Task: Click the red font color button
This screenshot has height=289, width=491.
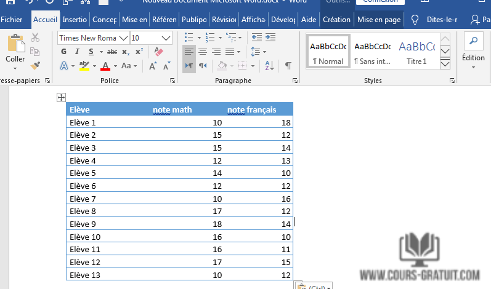Action: coord(105,66)
